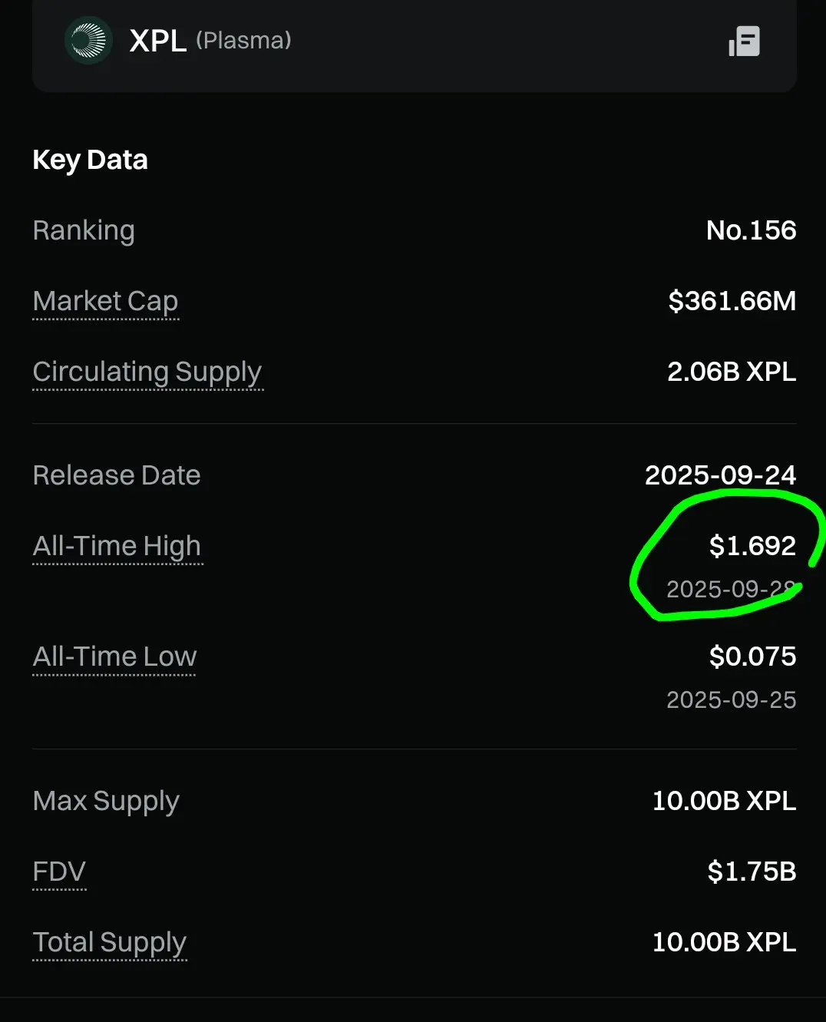This screenshot has height=1022, width=826.
Task: Select the 2025-09-24 release date value
Action: tap(720, 475)
